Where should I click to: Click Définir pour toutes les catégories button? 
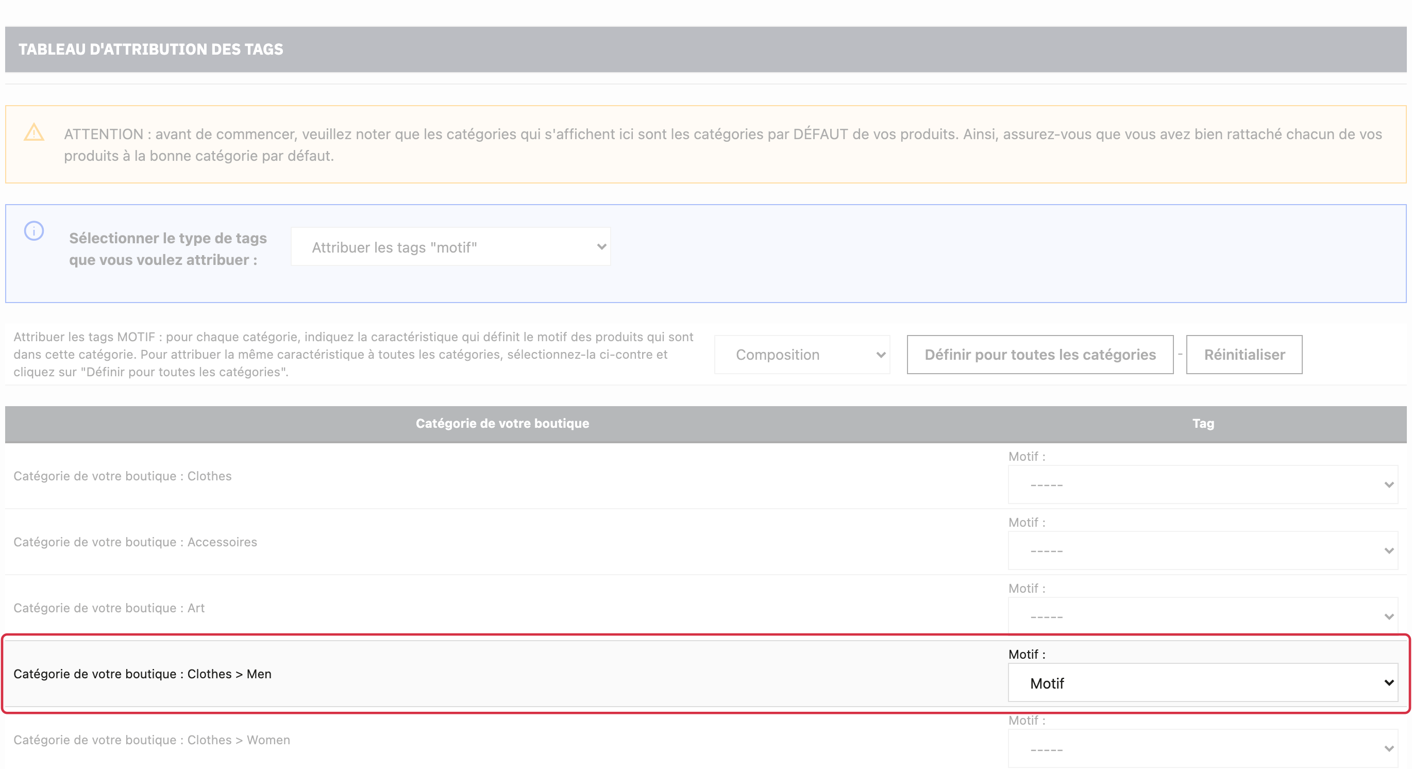1040,355
